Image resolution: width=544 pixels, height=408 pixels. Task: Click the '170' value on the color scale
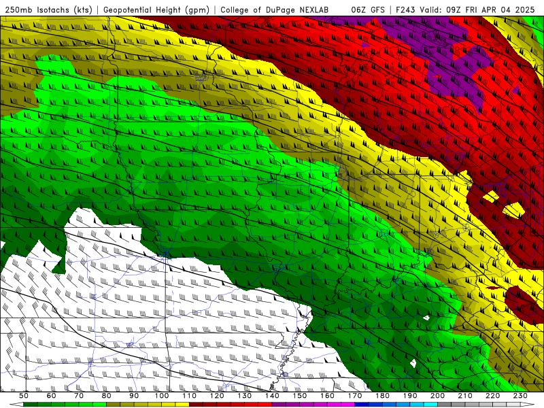pyautogui.click(x=355, y=396)
